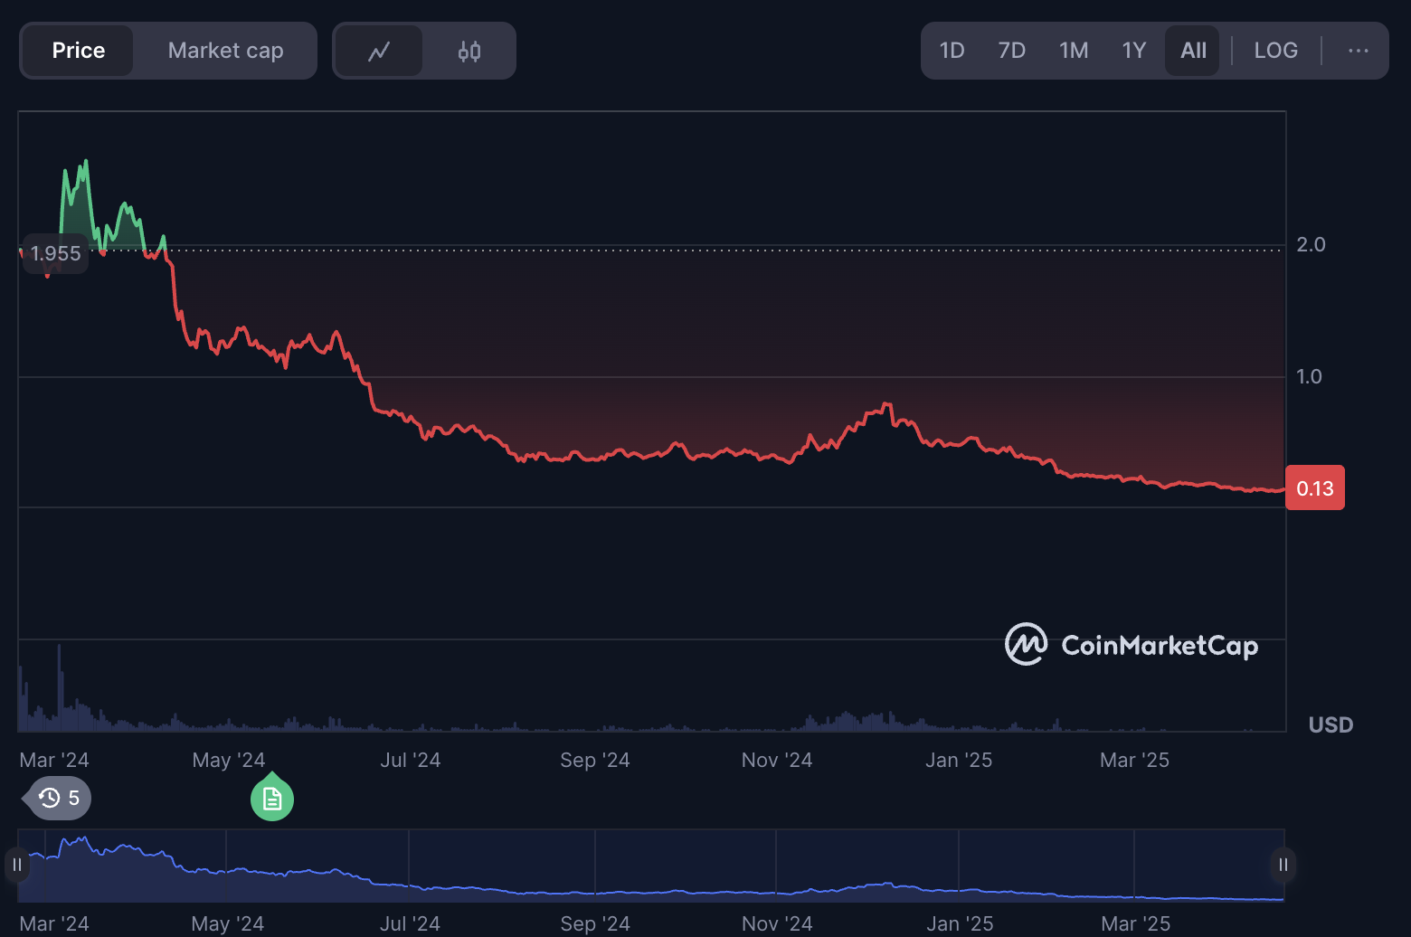The width and height of the screenshot is (1411, 937).
Task: Choose the 1Y time range
Action: 1134,51
